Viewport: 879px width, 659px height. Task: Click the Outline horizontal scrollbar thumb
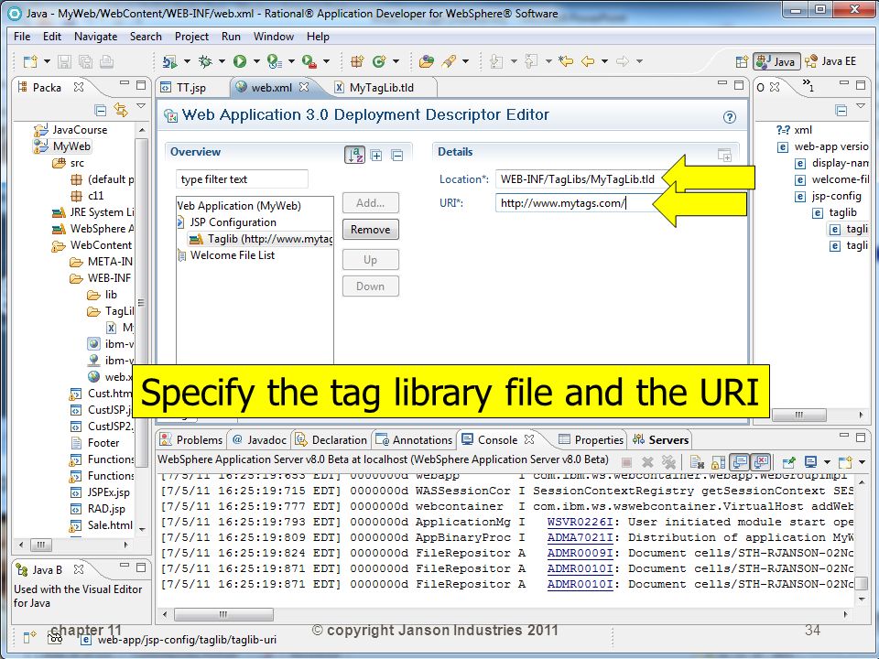[x=799, y=415]
